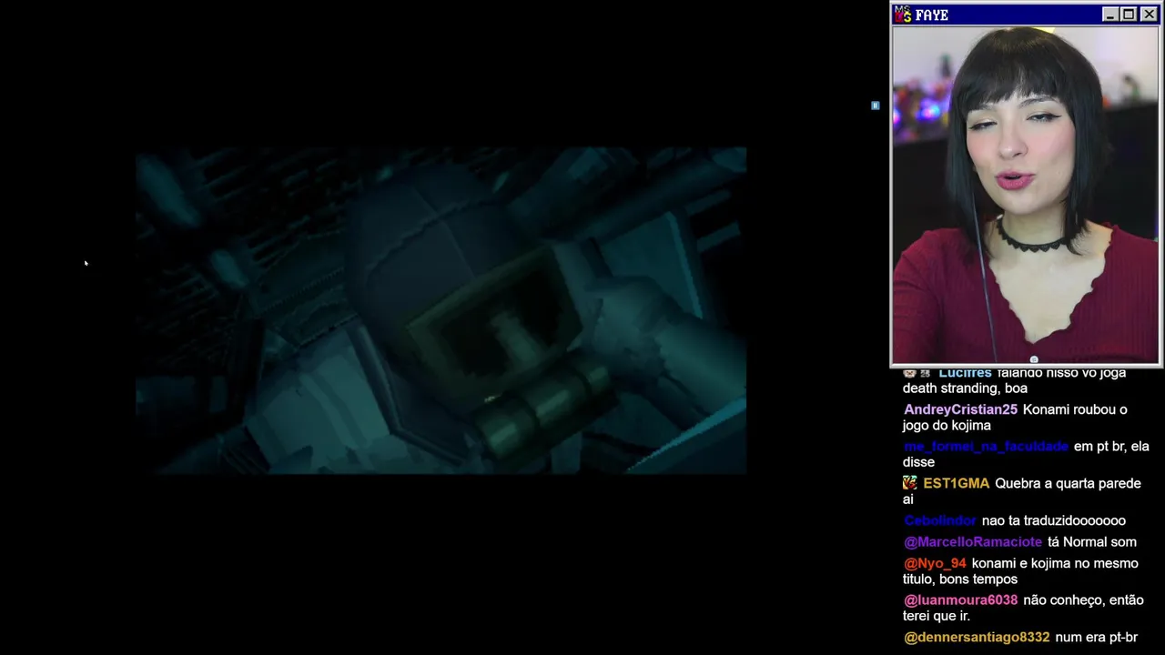Click message "em pt br, ela disse"
This screenshot has width=1165, height=655.
click(x=1026, y=454)
